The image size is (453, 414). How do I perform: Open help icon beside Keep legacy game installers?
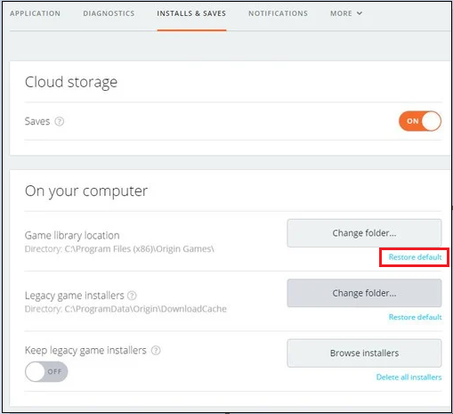(x=156, y=351)
